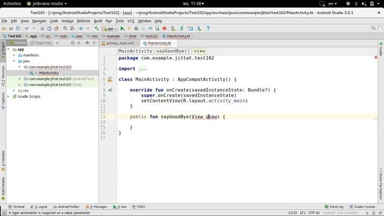384x216 pixels.
Task: Toggle the Device File Explorer panel
Action: 381,184
